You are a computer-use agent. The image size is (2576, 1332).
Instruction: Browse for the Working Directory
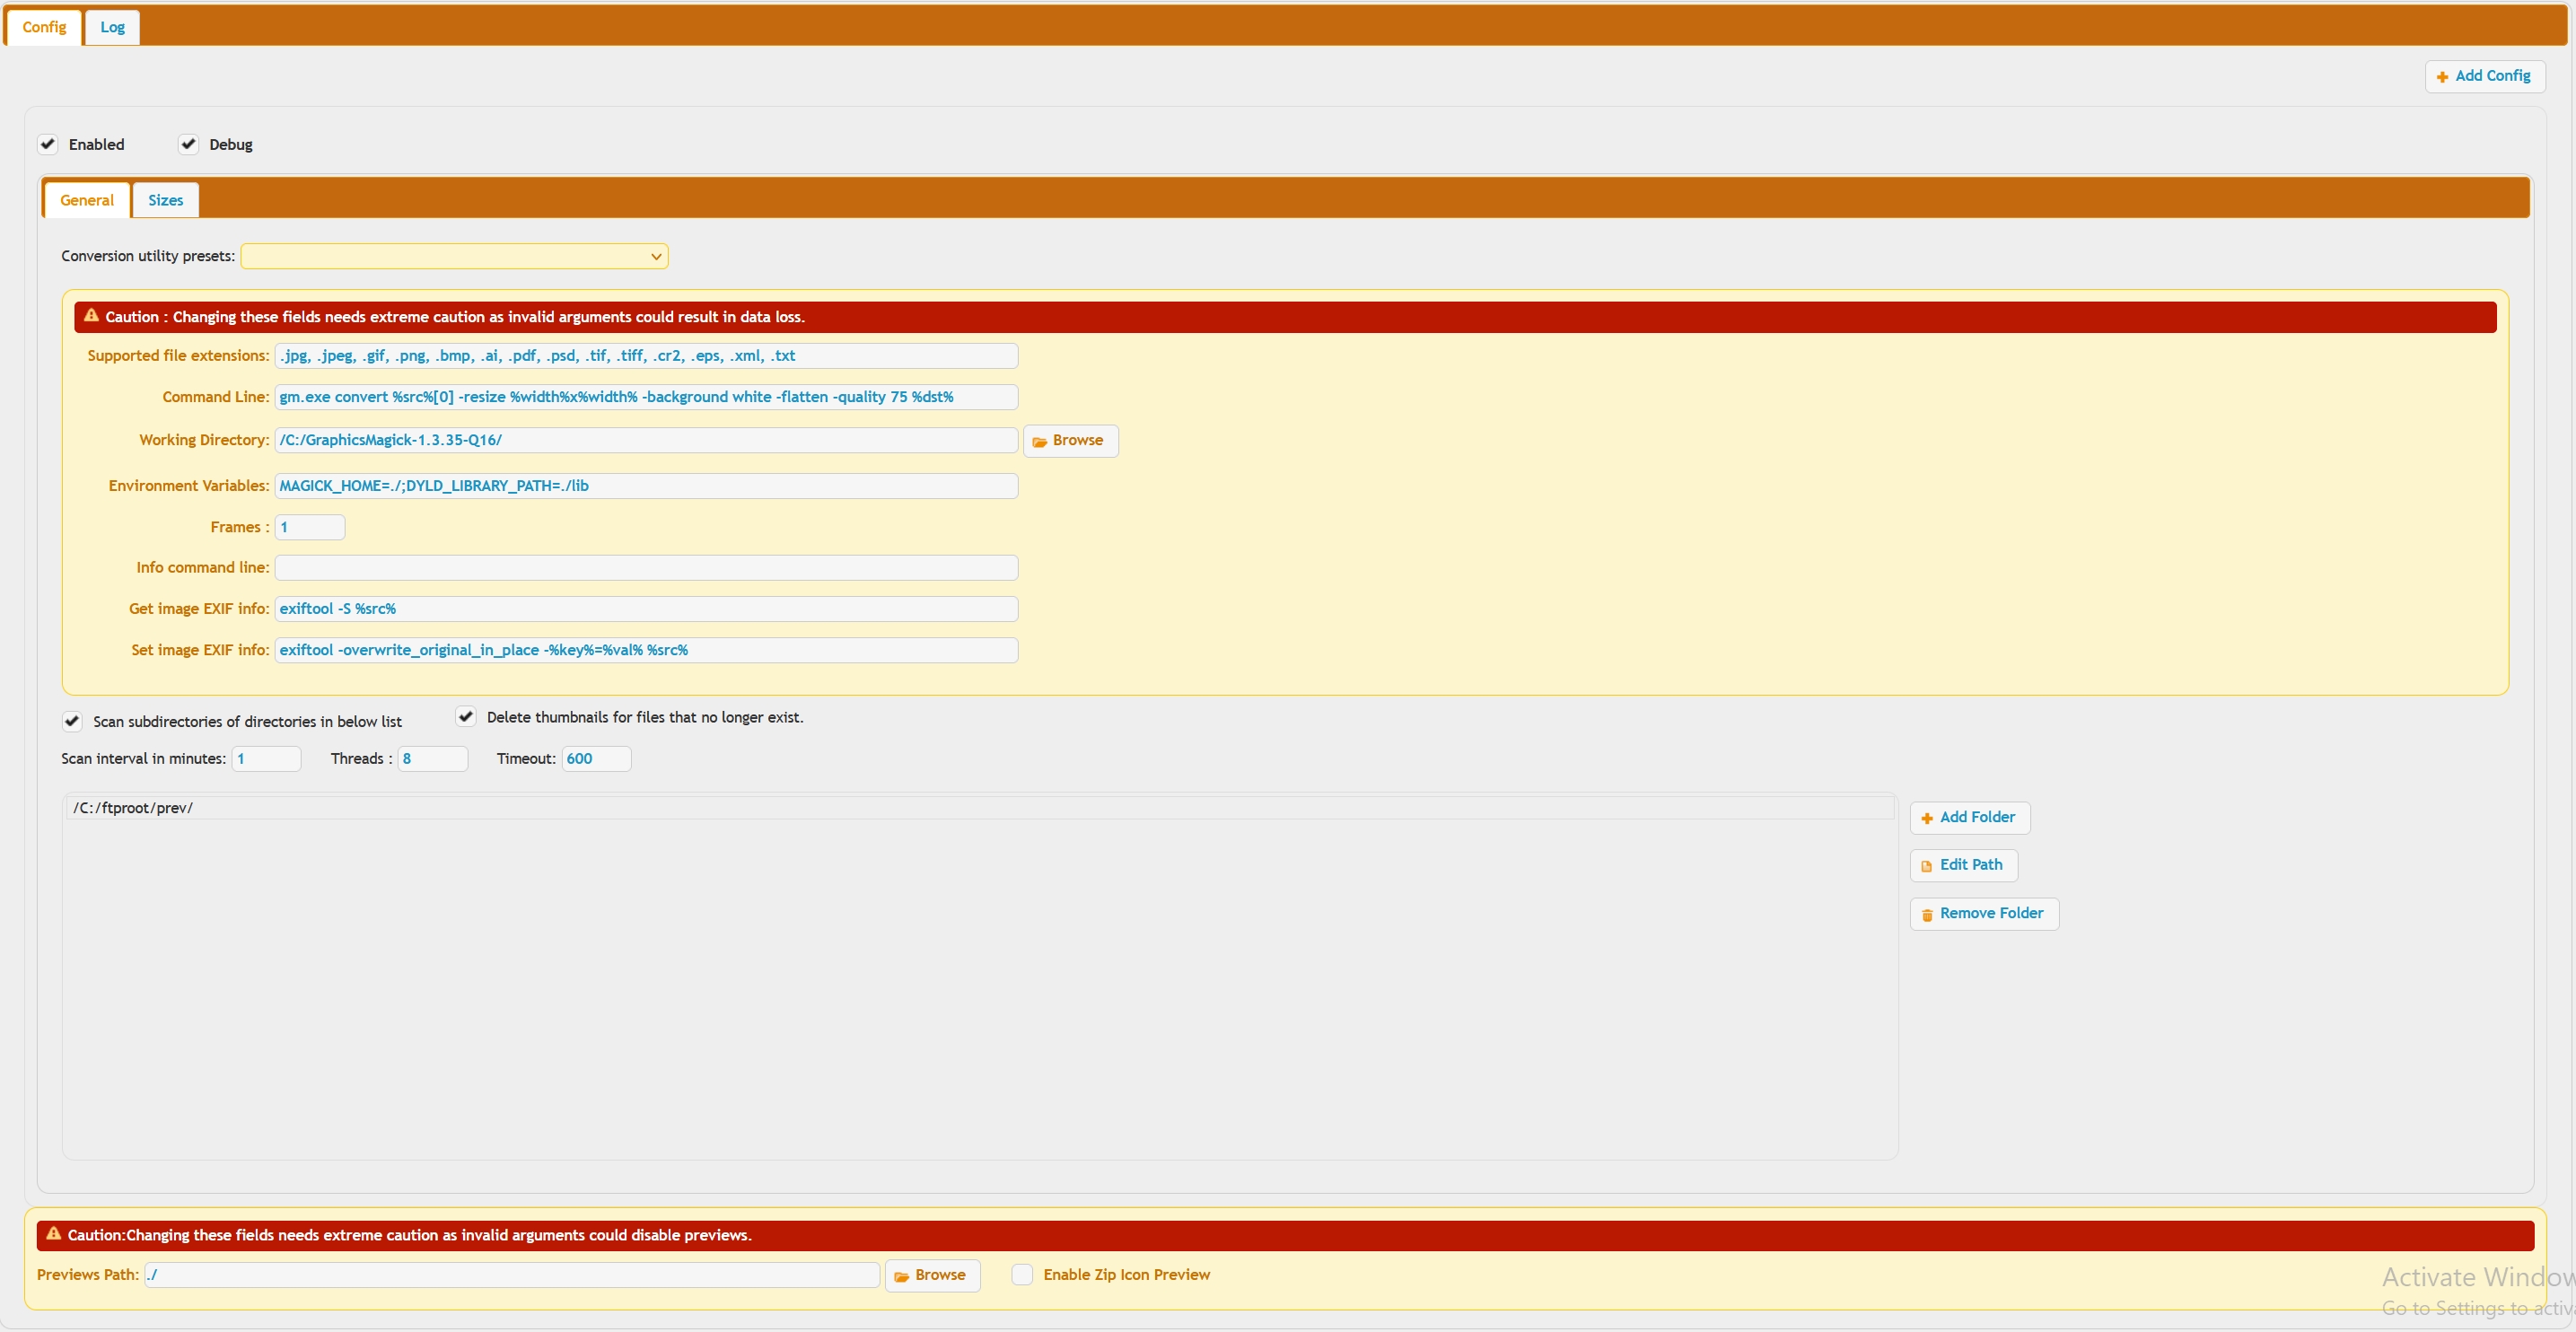[x=1070, y=441]
